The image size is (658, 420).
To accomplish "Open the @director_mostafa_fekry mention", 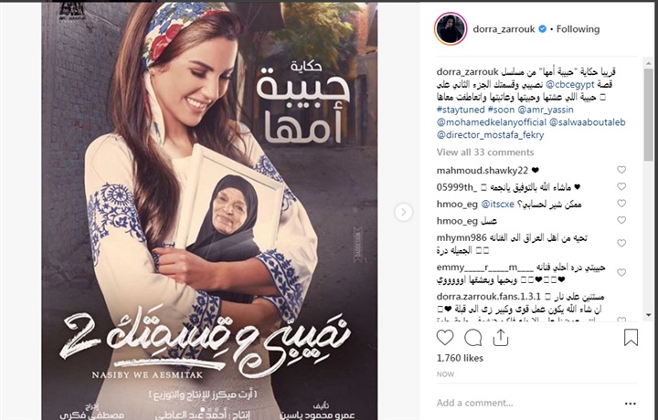I will (x=490, y=135).
